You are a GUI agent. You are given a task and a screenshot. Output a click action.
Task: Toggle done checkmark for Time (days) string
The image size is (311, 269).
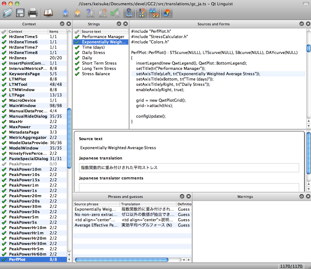[x=77, y=47]
